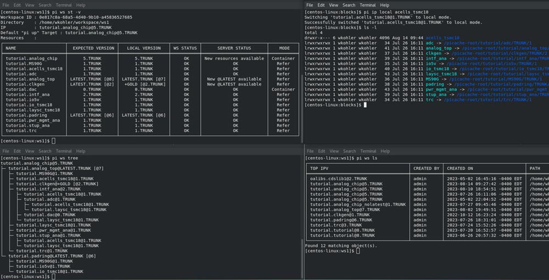Open Terminal menu in 'pi ip local' terminal
This screenshot has height=280, width=549.
368,5
